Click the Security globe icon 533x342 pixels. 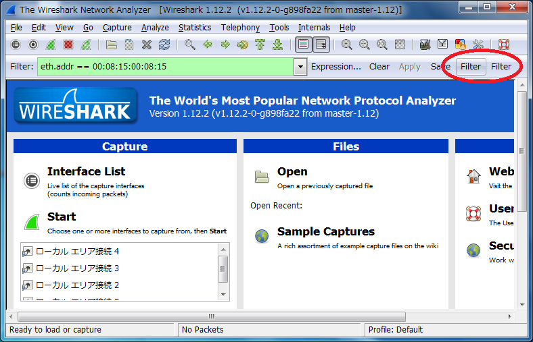[x=473, y=250]
